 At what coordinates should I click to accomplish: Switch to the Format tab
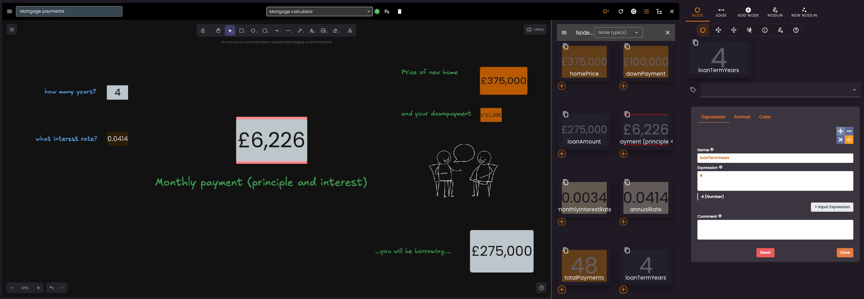(x=742, y=117)
